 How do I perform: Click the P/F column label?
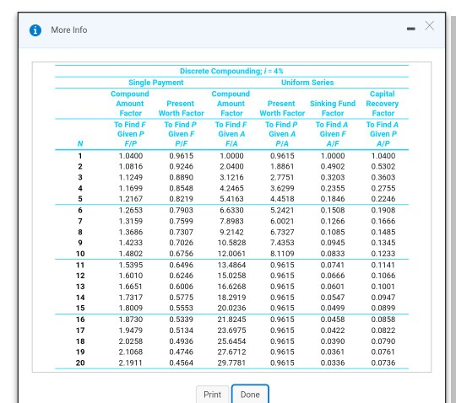pos(182,143)
